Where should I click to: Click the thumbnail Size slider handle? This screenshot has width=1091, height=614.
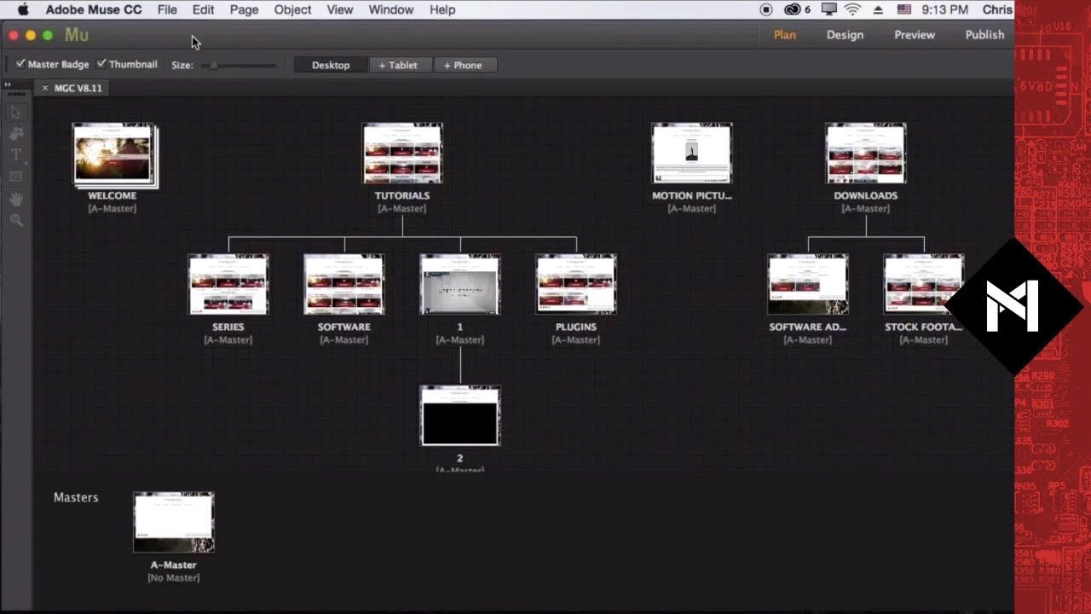pyautogui.click(x=214, y=66)
